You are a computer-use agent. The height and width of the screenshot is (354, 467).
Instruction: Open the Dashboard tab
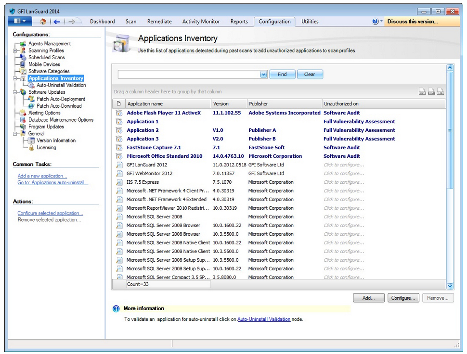[x=102, y=22]
